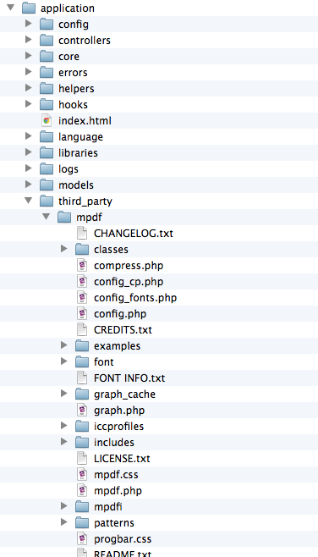
Task: Expand the hooks folder arrow
Action: tap(29, 104)
